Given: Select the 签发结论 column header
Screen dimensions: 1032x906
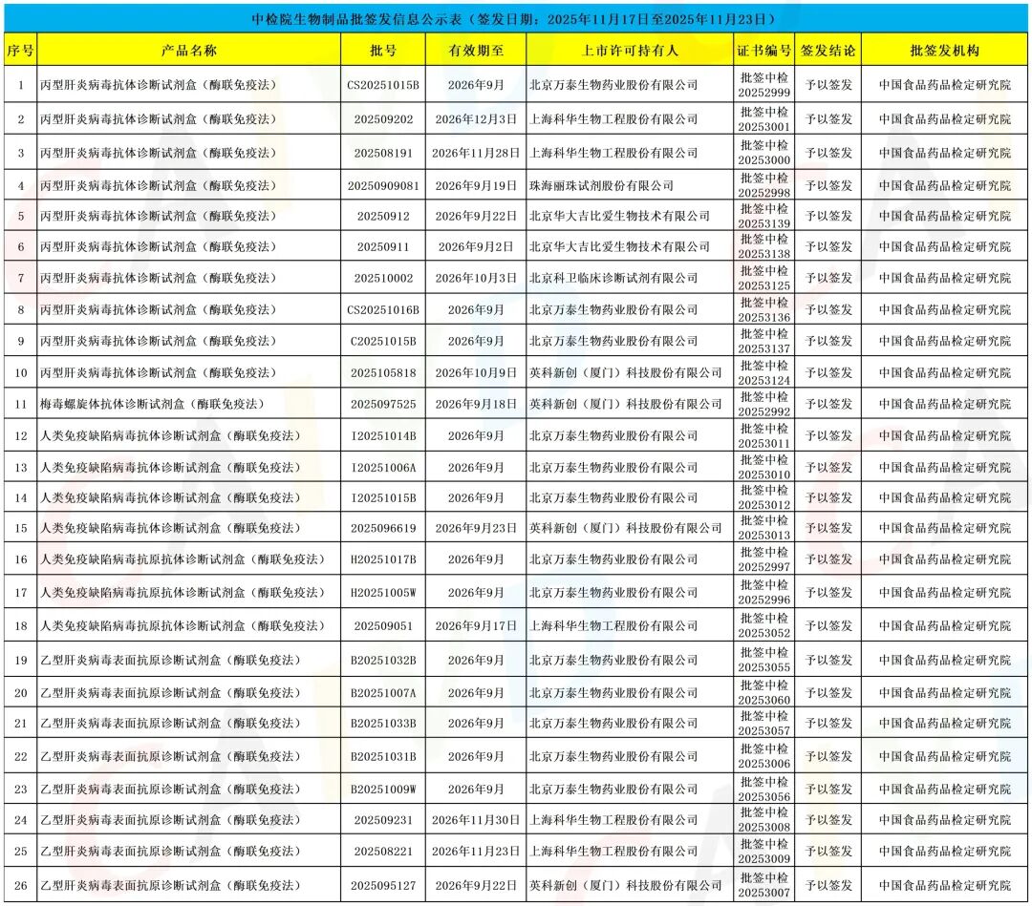Looking at the screenshot, I should click(x=828, y=50).
